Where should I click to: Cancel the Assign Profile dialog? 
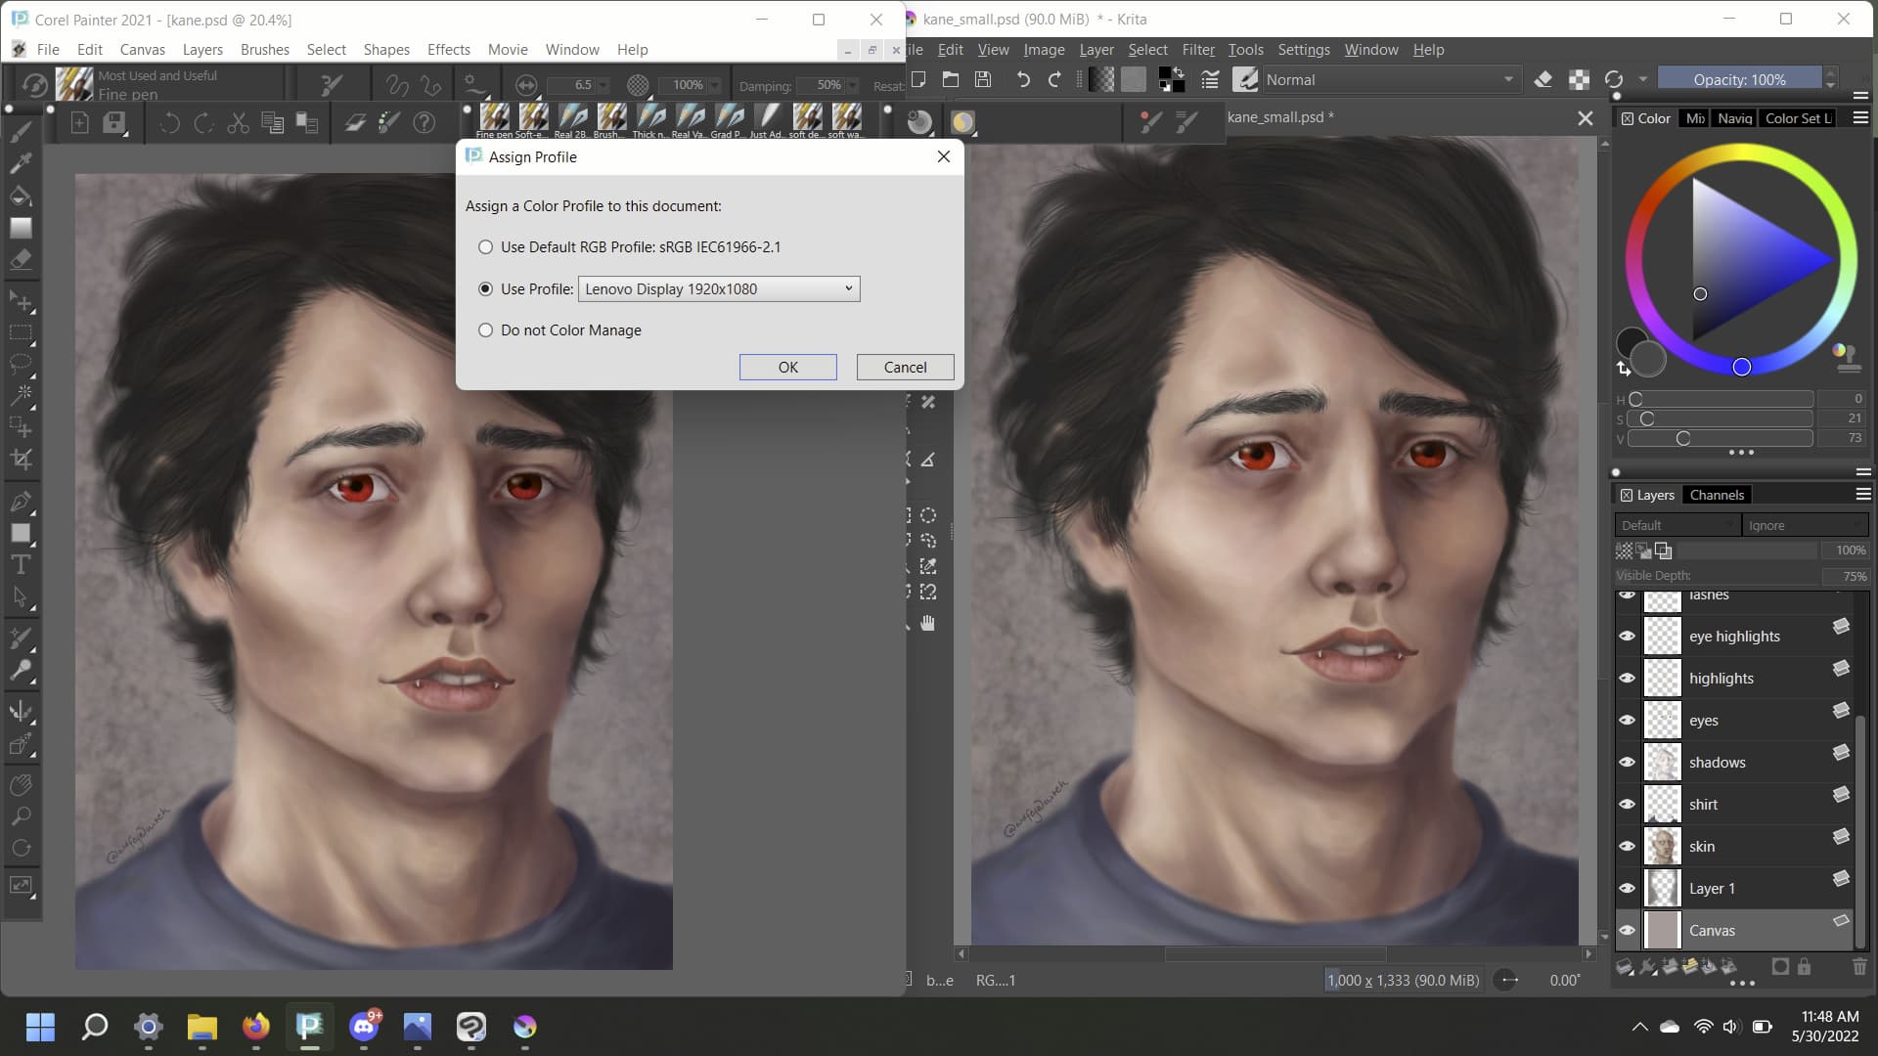tap(905, 368)
